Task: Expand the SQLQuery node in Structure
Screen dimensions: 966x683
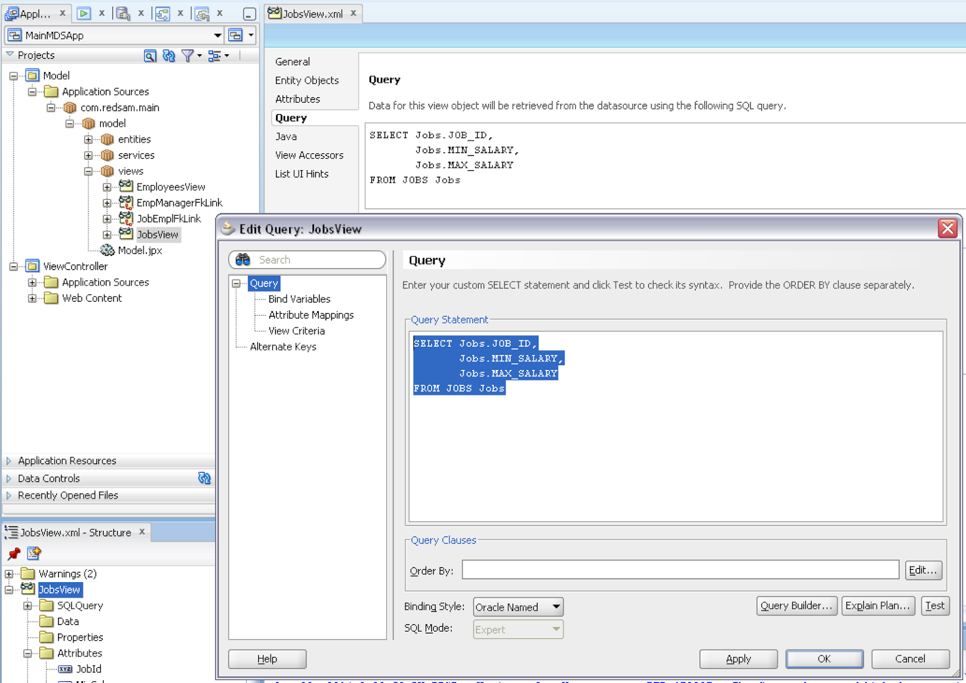Action: [28, 606]
